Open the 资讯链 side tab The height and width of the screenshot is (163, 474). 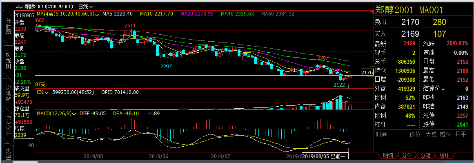tap(9, 94)
